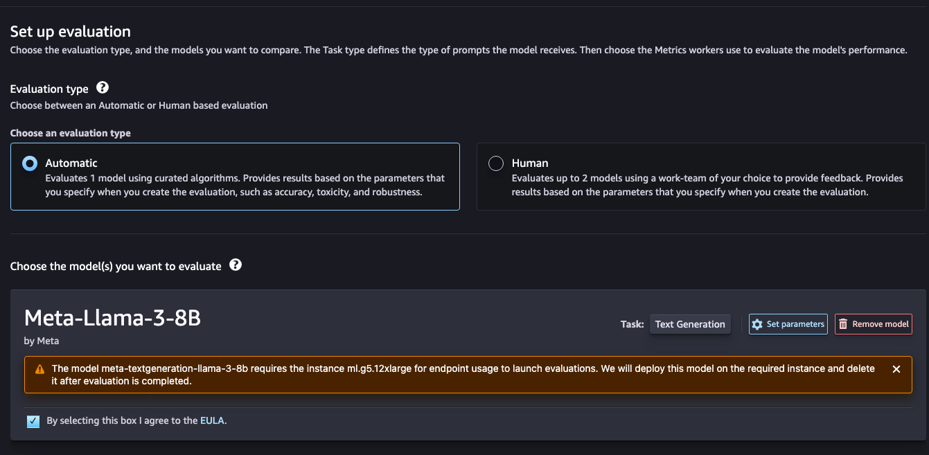This screenshot has width=929, height=455.
Task: Click the gear icon in Set parameters
Action: click(x=757, y=324)
